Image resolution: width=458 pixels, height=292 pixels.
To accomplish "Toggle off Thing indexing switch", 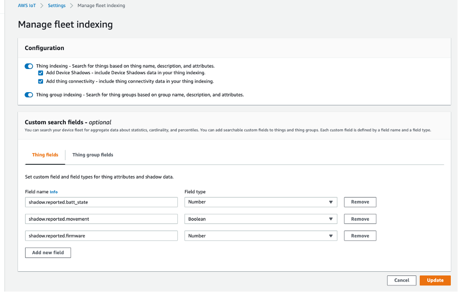I will pyautogui.click(x=28, y=66).
